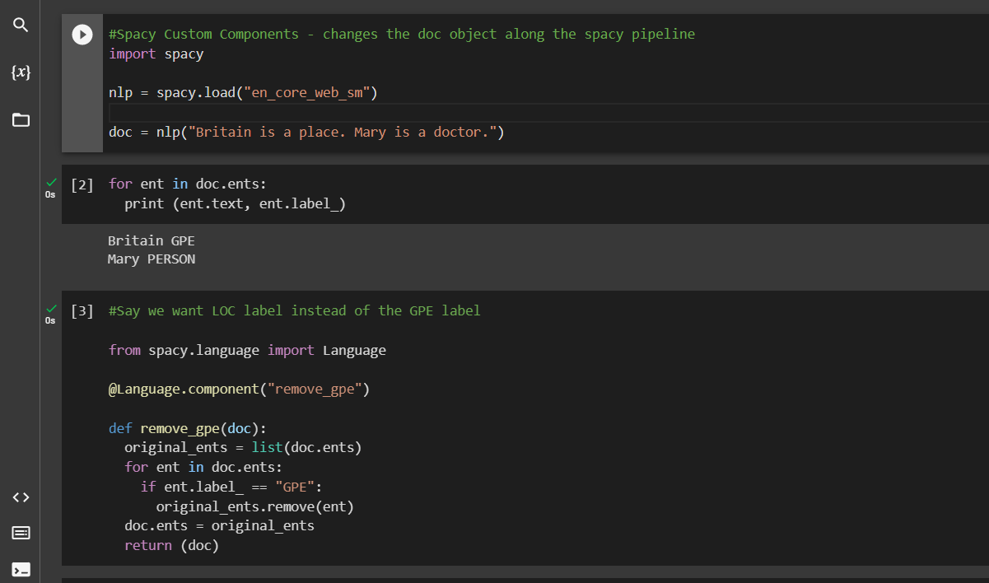This screenshot has width=989, height=583.
Task: Click 'original_ents.remove(ent)' line
Action: tap(254, 506)
